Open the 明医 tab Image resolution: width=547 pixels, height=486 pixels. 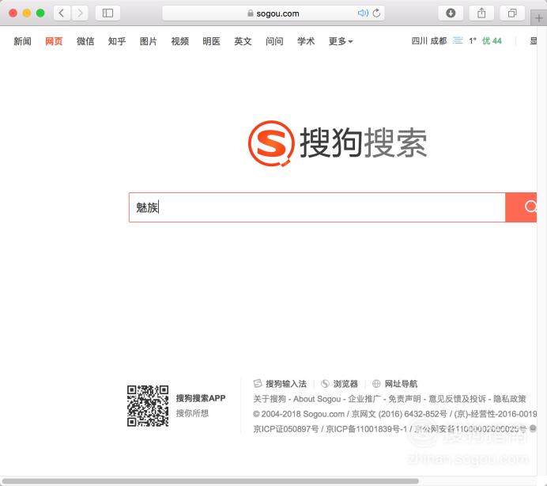pos(211,41)
